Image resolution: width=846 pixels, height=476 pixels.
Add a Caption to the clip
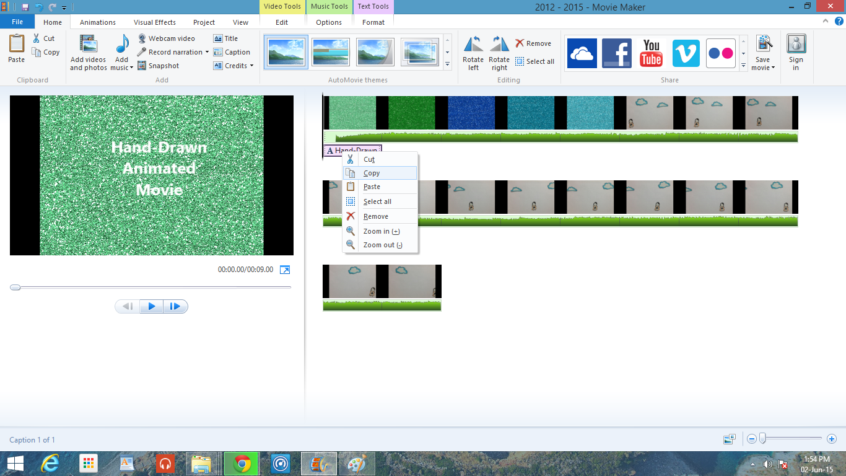tap(232, 52)
